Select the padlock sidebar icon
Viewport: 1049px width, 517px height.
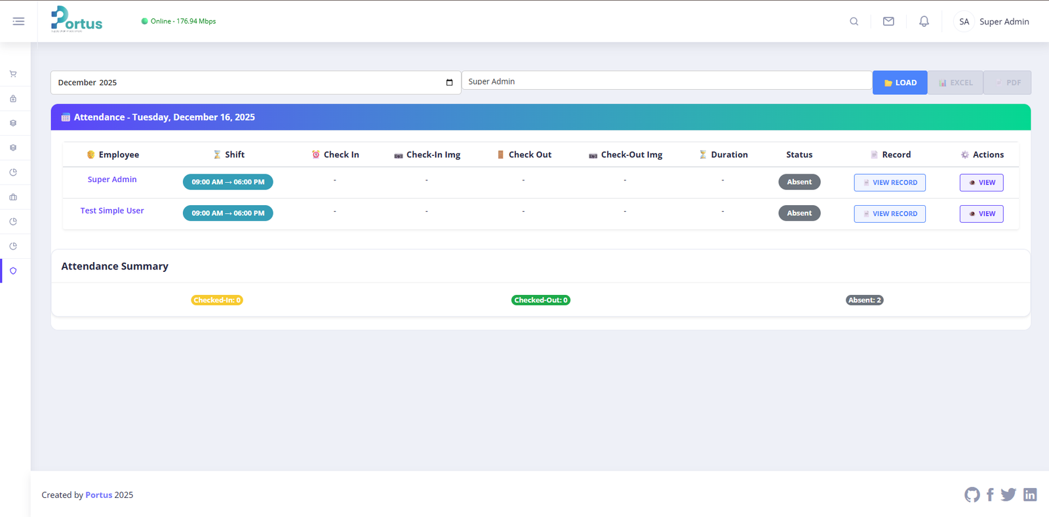13,99
